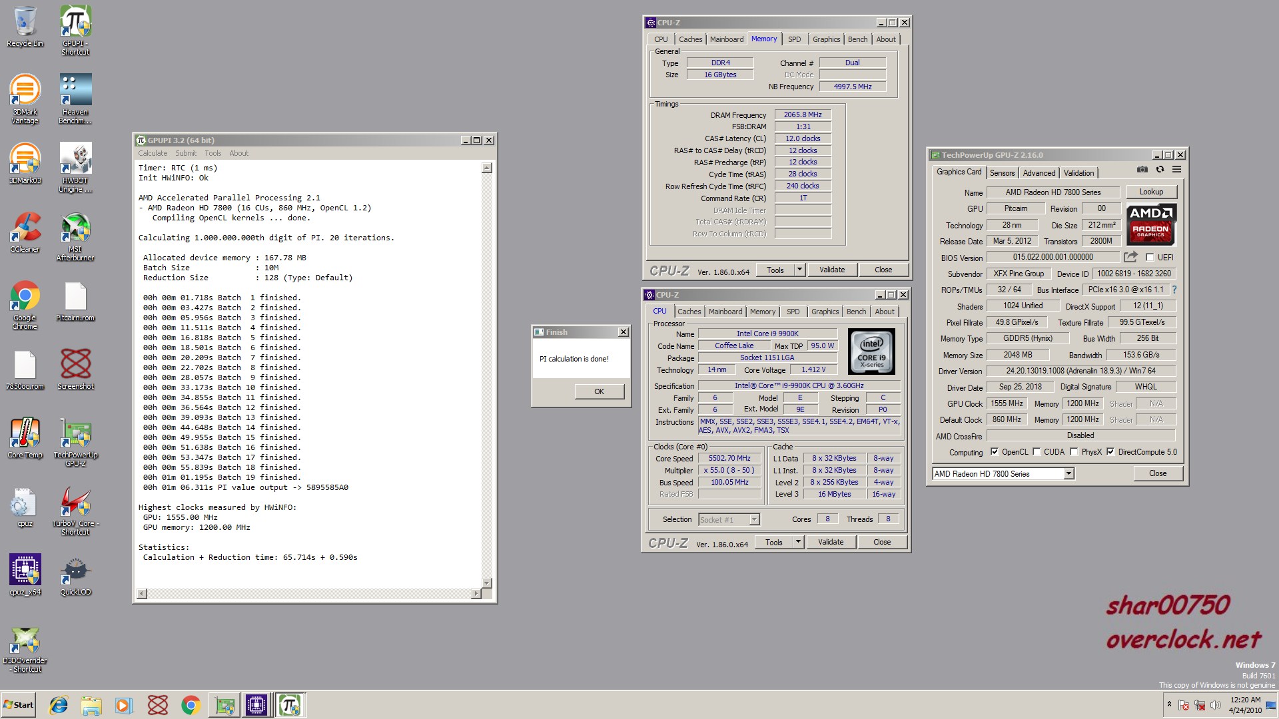Show hidden tray icons arrow
Screen dimensions: 1279x719
click(x=1169, y=704)
